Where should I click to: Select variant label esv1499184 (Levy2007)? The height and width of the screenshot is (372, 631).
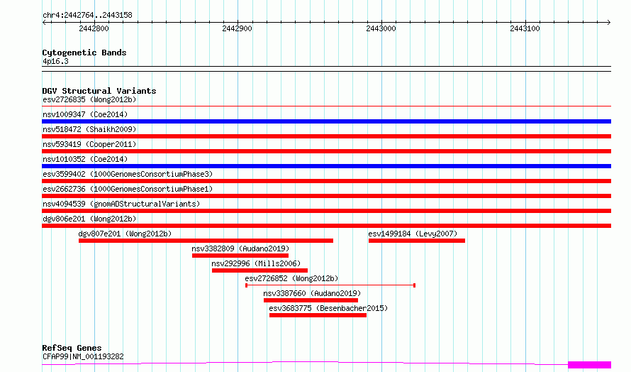point(413,234)
